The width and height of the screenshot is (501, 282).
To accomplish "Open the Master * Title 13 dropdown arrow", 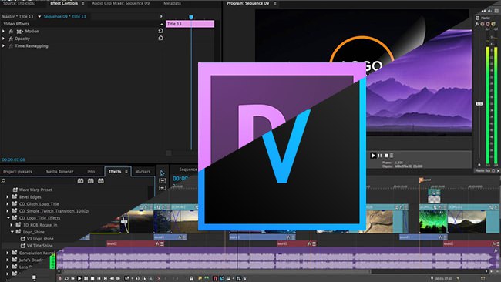I will 39,17.
